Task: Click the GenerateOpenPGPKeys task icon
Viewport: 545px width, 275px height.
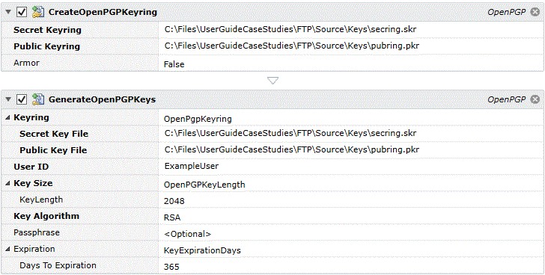Action: [37, 99]
